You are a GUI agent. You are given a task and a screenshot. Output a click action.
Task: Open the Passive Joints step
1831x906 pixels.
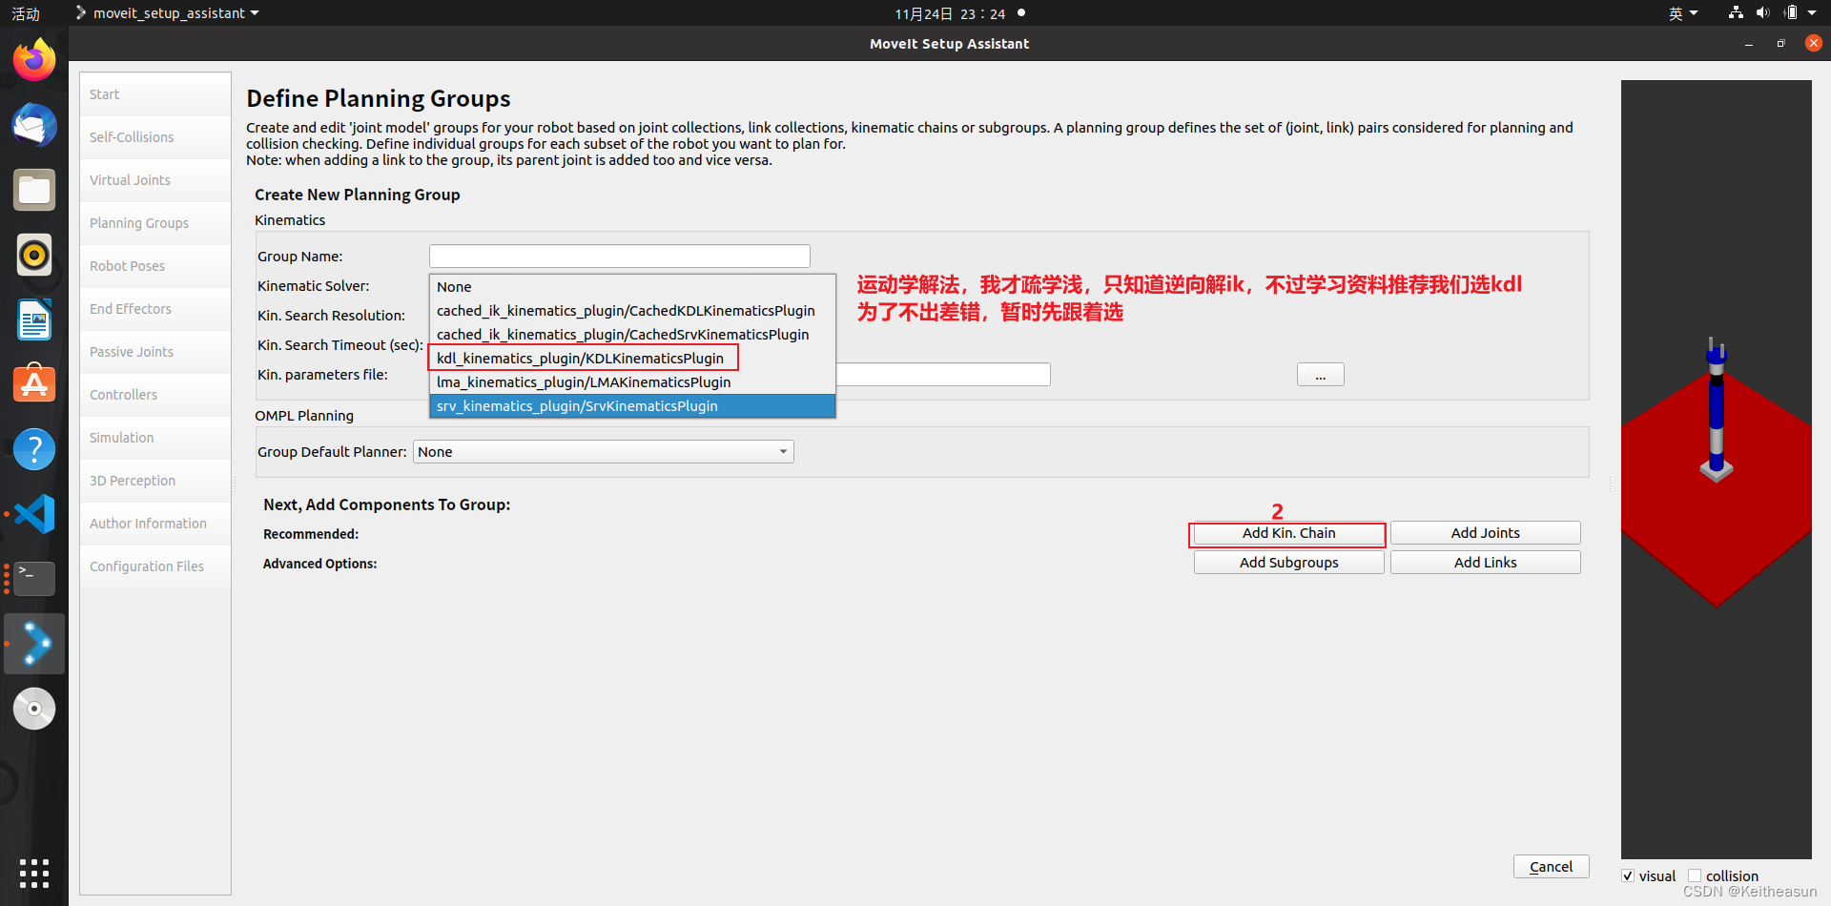coord(155,352)
